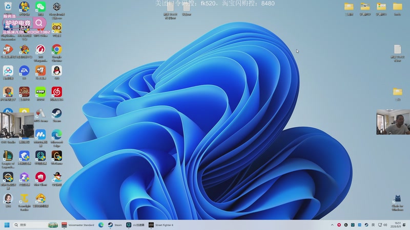Screen dimensions: 410x230
Task: Launch the KOOK desktop shortcut
Action: click(x=40, y=92)
